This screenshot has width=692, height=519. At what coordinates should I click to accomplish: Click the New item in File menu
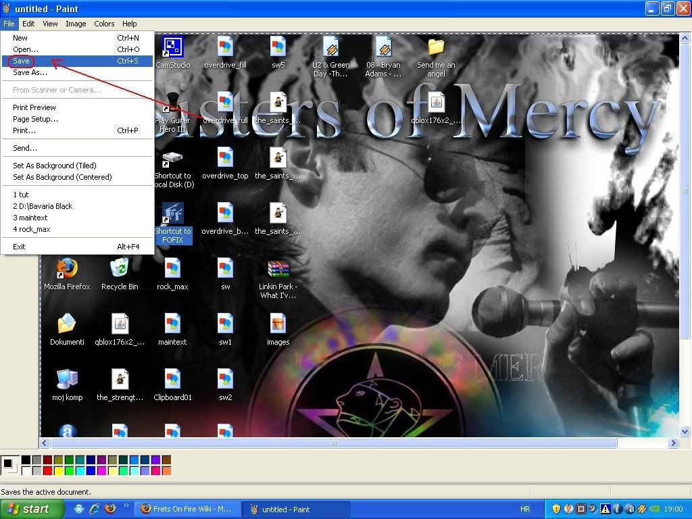coord(77,38)
